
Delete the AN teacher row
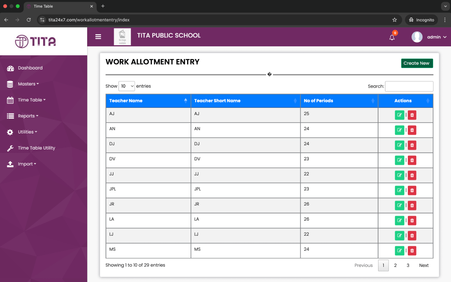coord(412,130)
